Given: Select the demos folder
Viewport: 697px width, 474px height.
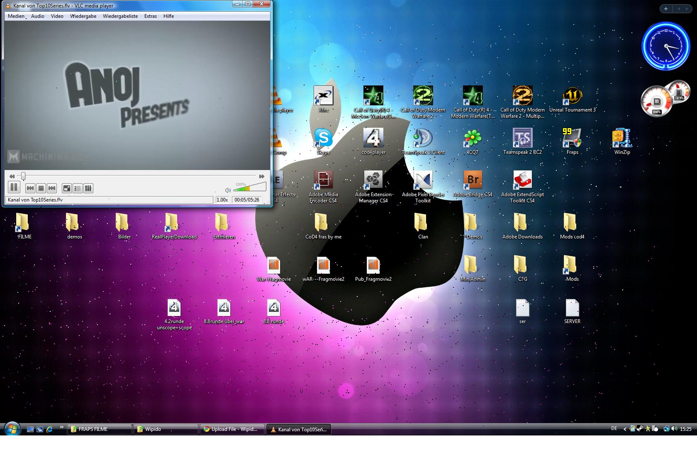Looking at the screenshot, I should 75,226.
